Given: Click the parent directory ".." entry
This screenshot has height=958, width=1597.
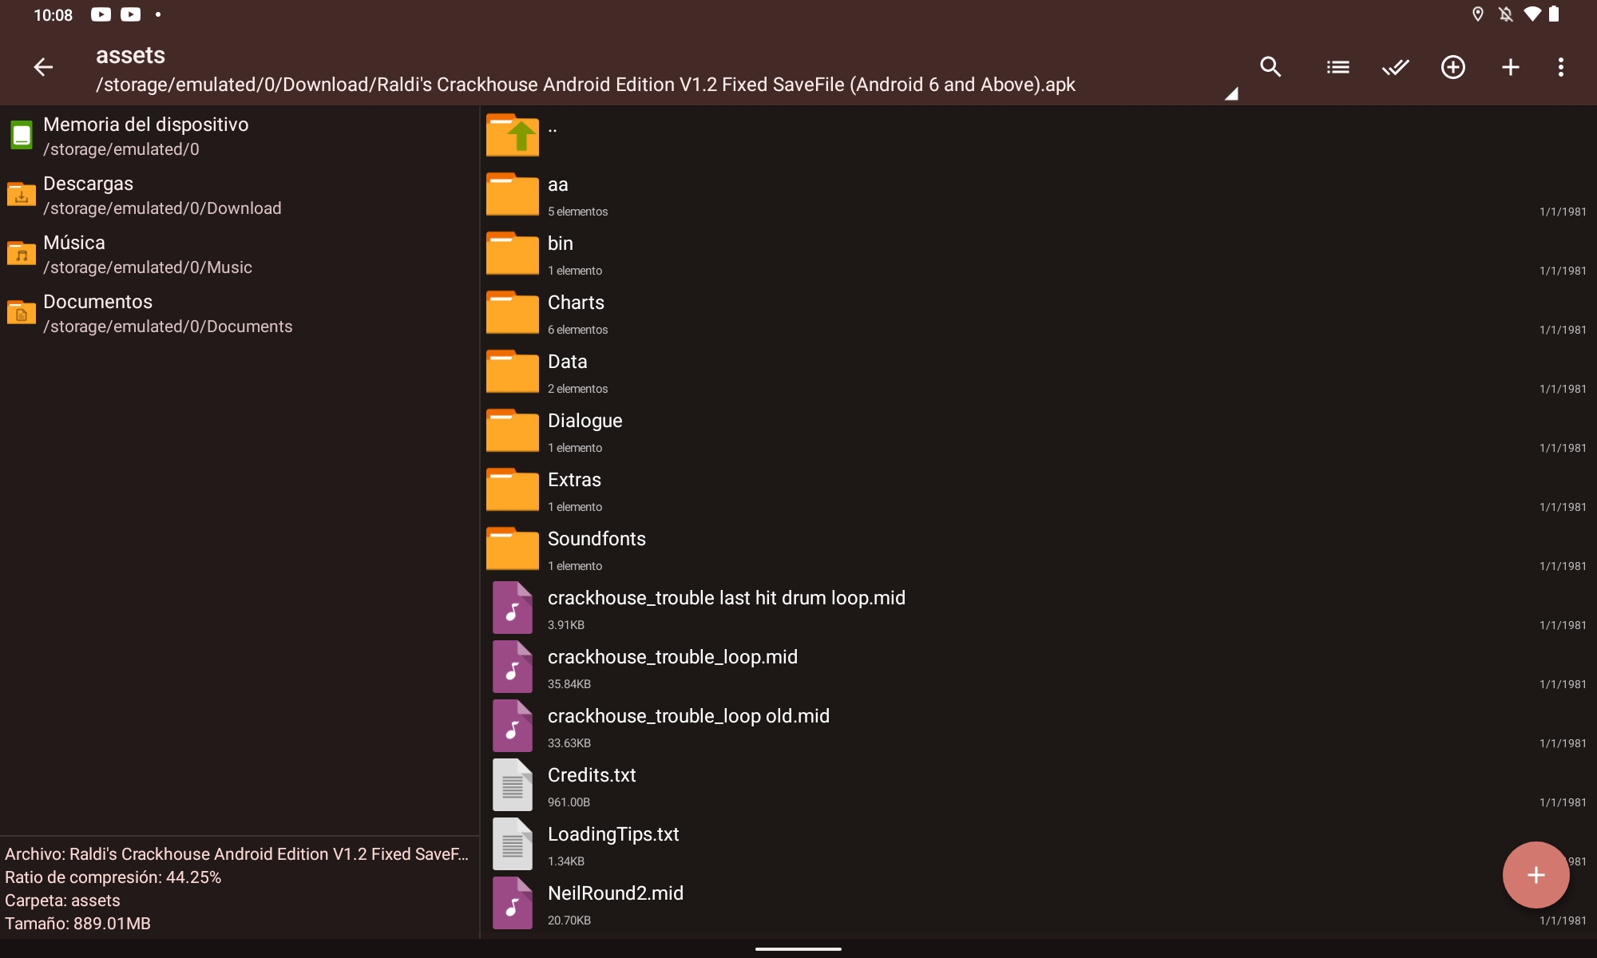Looking at the screenshot, I should point(1038,135).
